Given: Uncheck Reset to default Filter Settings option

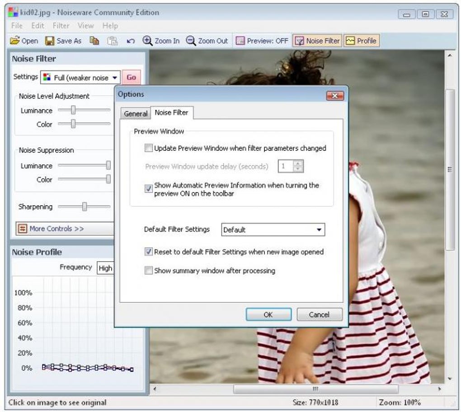Looking at the screenshot, I should coord(149,252).
